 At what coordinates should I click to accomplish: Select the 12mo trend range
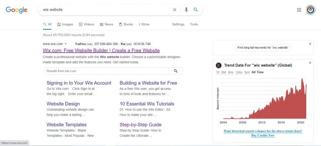(239, 72)
